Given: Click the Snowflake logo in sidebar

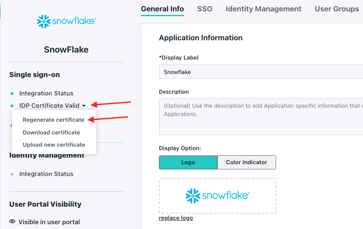Looking at the screenshot, I should (x=66, y=21).
